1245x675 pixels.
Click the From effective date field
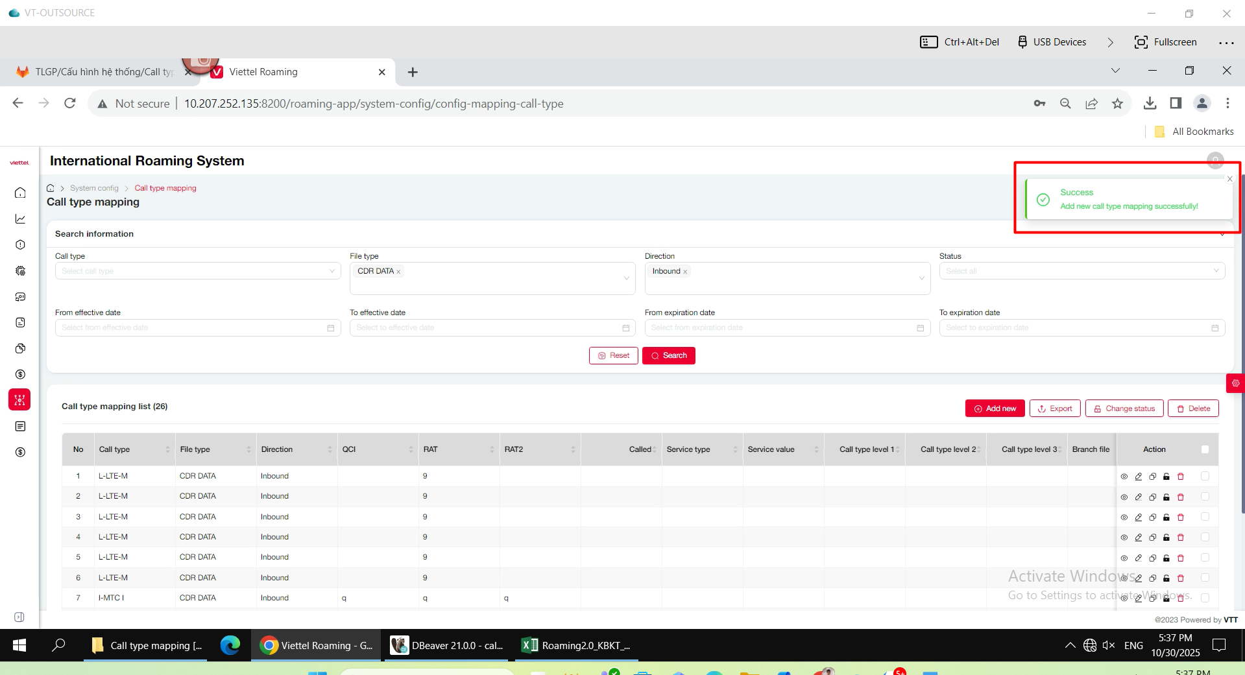(x=197, y=328)
